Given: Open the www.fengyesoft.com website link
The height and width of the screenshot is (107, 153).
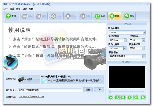Looking at the screenshot, I should click(x=31, y=97).
